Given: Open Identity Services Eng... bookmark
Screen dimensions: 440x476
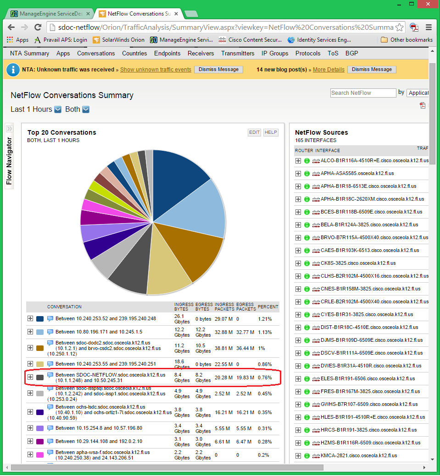Looking at the screenshot, I should pyautogui.click(x=319, y=40).
